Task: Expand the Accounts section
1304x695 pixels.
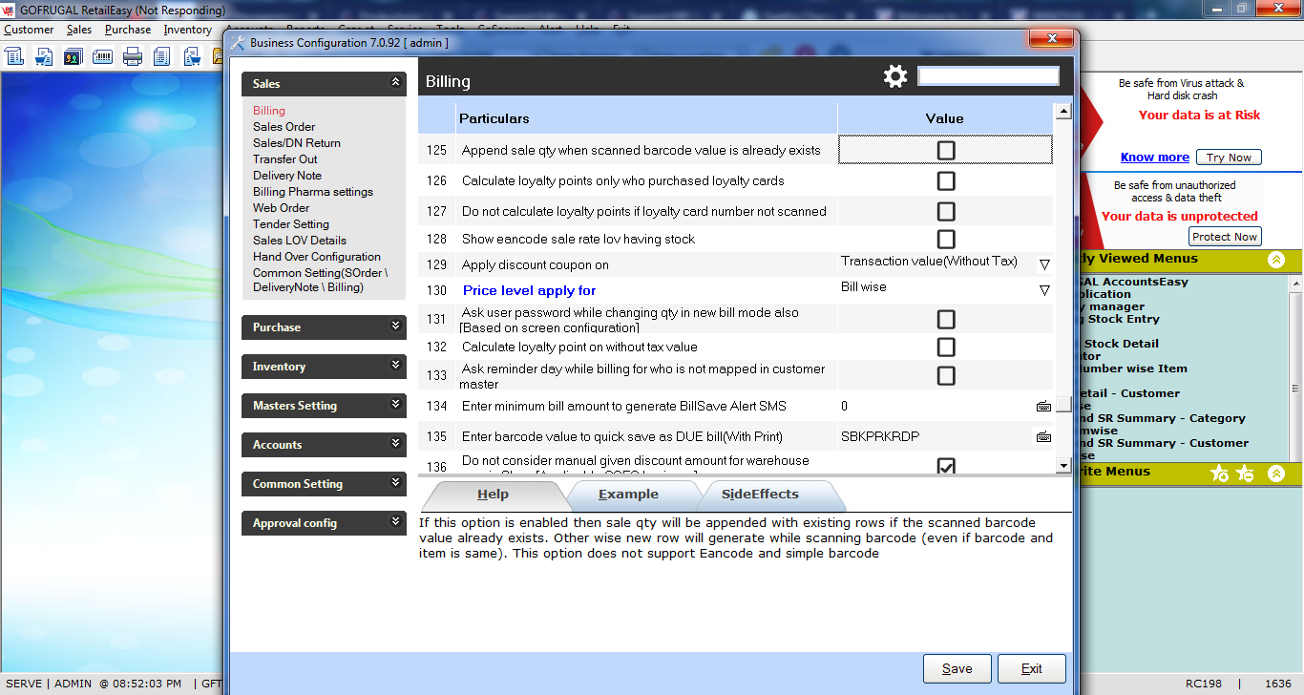Action: 396,444
